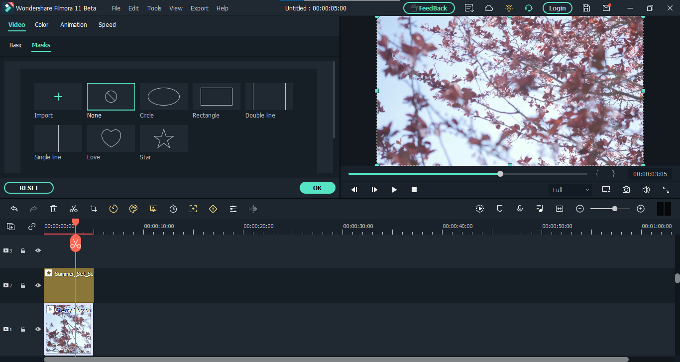Screen dimensions: 680x362
Task: Click the voiceover microphone icon
Action: click(520, 209)
